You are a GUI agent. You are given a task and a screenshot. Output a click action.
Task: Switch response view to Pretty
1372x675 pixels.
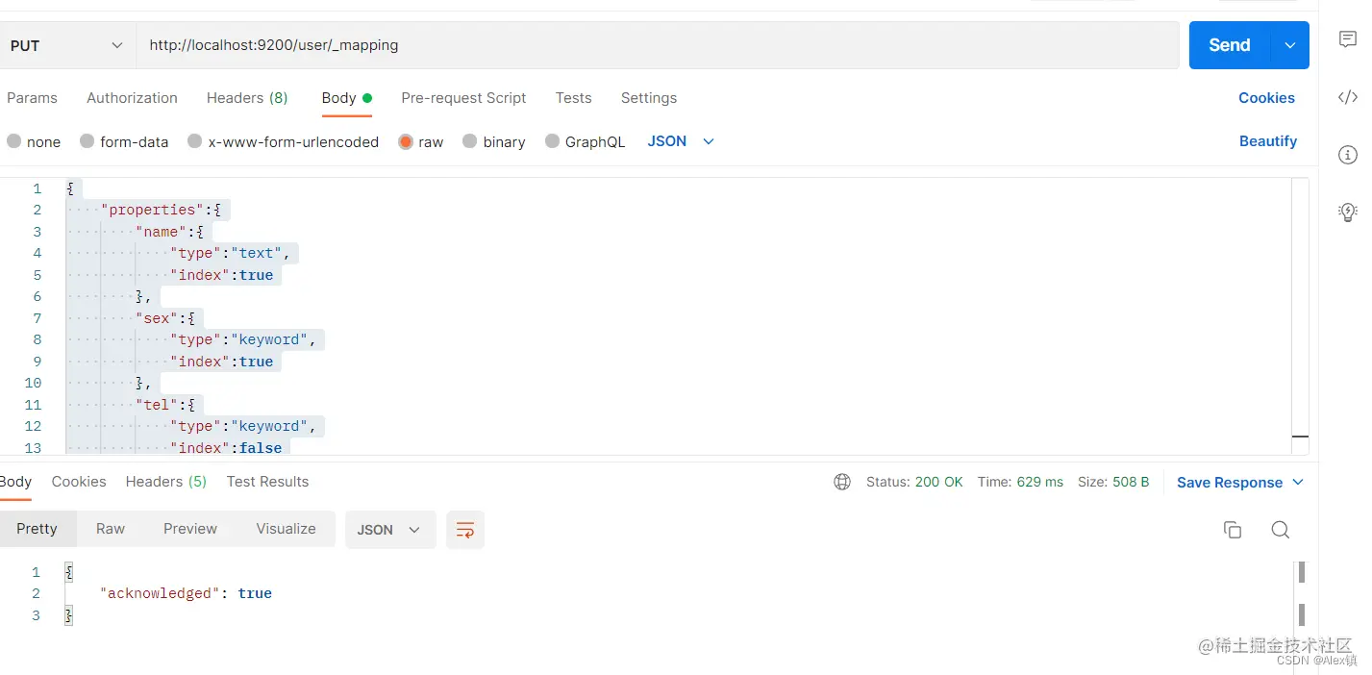(37, 529)
